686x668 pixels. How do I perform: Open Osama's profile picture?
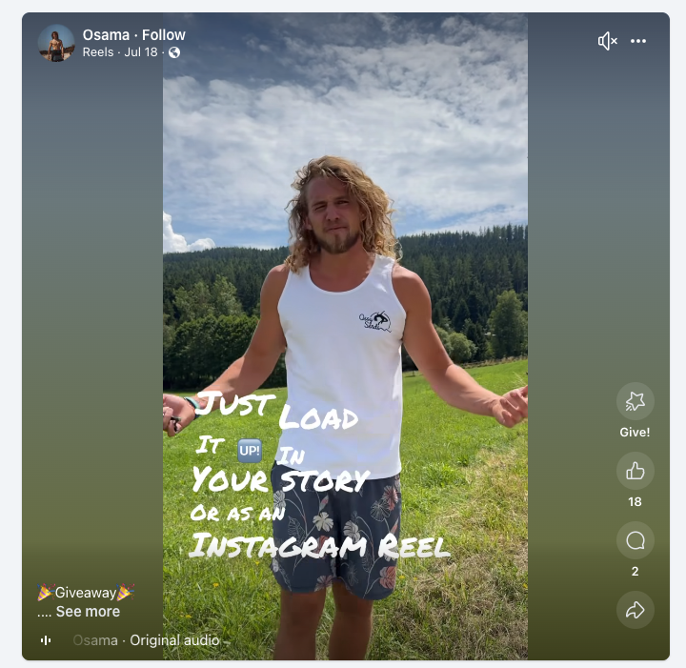pos(56,43)
